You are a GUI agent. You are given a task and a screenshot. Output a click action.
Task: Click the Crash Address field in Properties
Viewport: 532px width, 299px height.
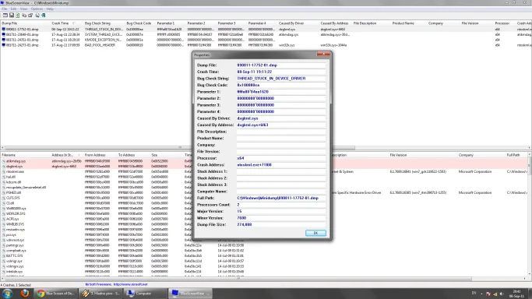pos(281,165)
